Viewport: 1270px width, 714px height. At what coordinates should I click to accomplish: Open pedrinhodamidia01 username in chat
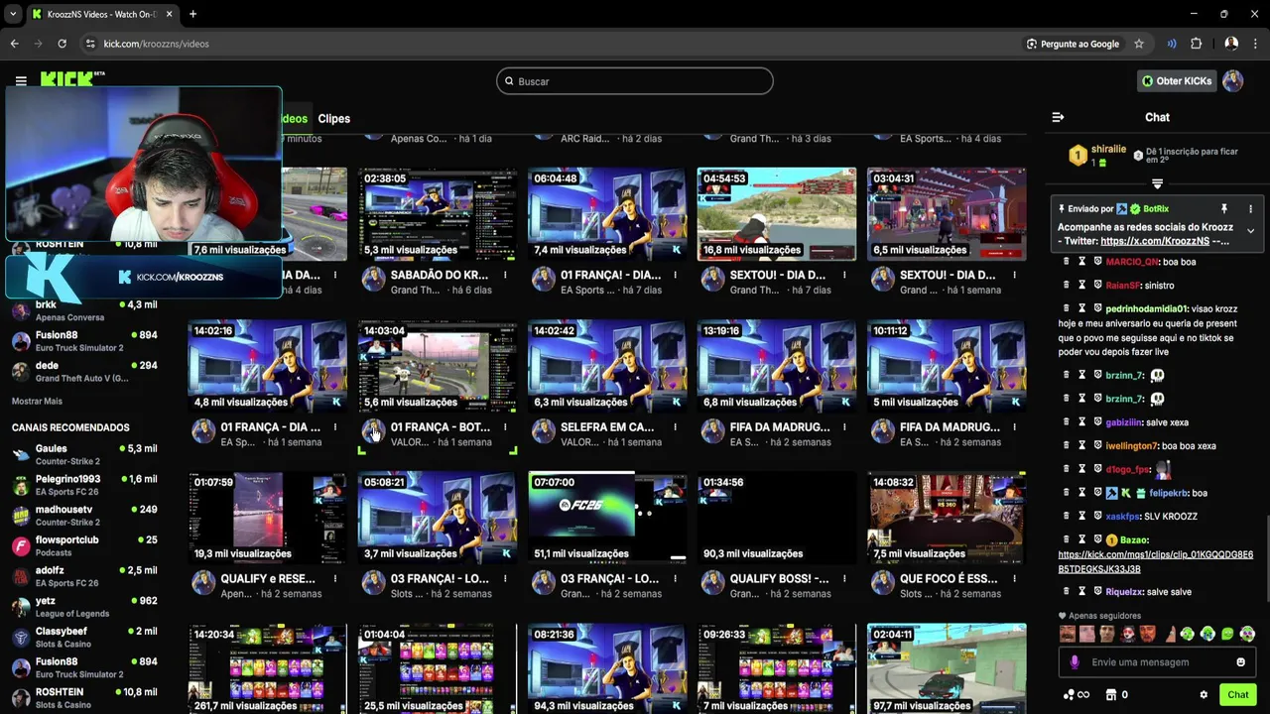[x=1146, y=308]
